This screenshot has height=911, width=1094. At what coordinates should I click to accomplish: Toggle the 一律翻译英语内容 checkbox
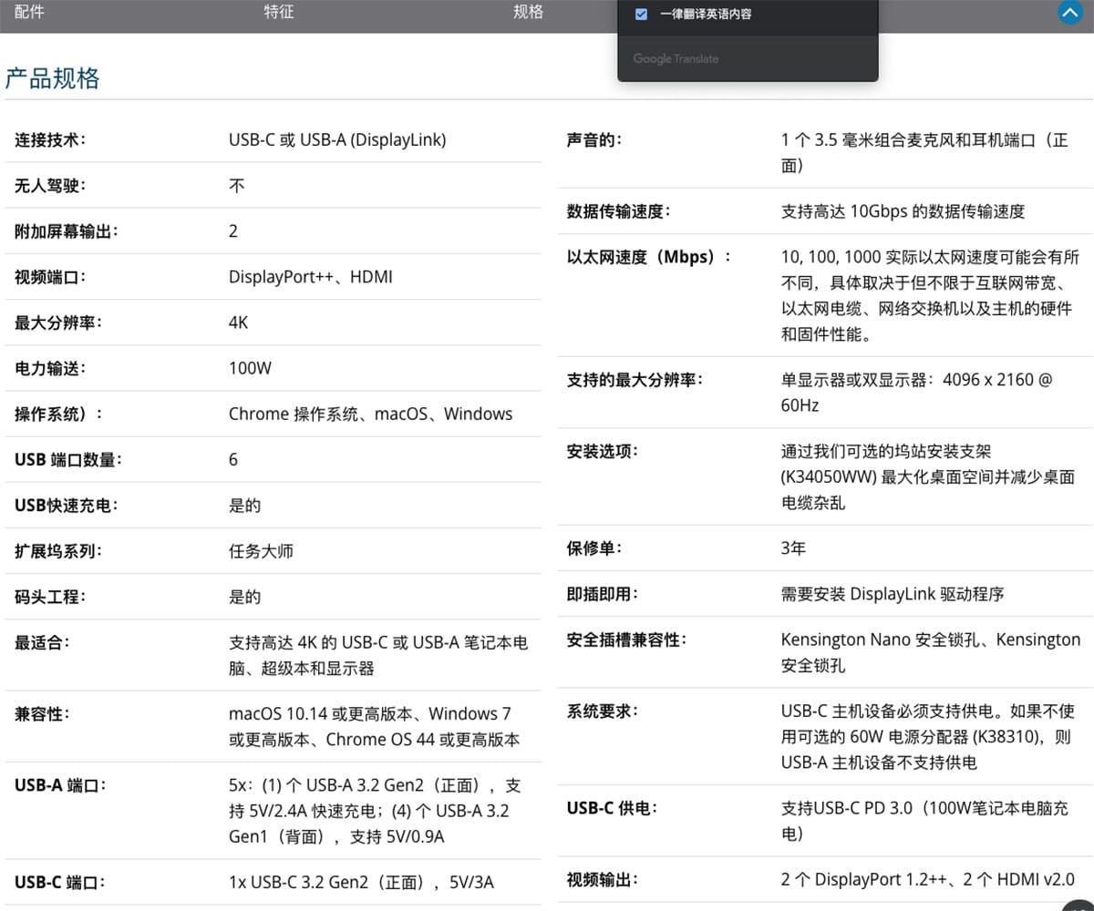[x=641, y=14]
